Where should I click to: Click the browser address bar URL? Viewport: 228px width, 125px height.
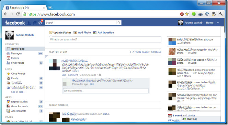pyautogui.click(x=51, y=14)
